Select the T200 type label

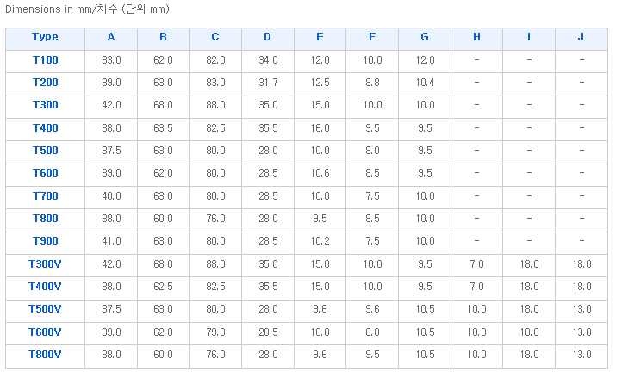point(46,83)
